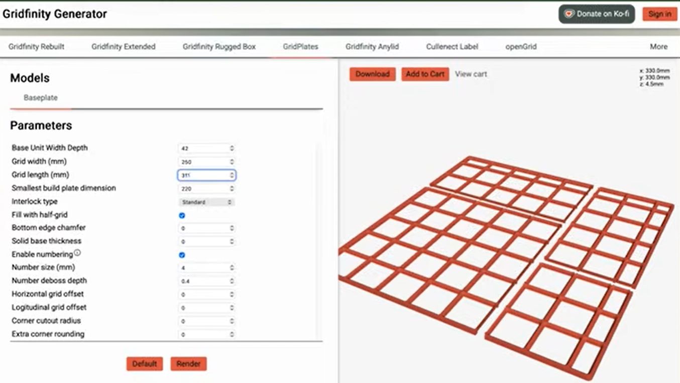
Task: Click the "Enable numbering" label text
Action: 42,254
